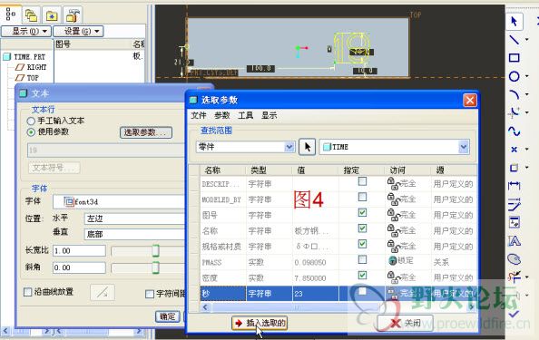Click the 插入选取的 button
This screenshot has width=539, height=340.
(260, 323)
